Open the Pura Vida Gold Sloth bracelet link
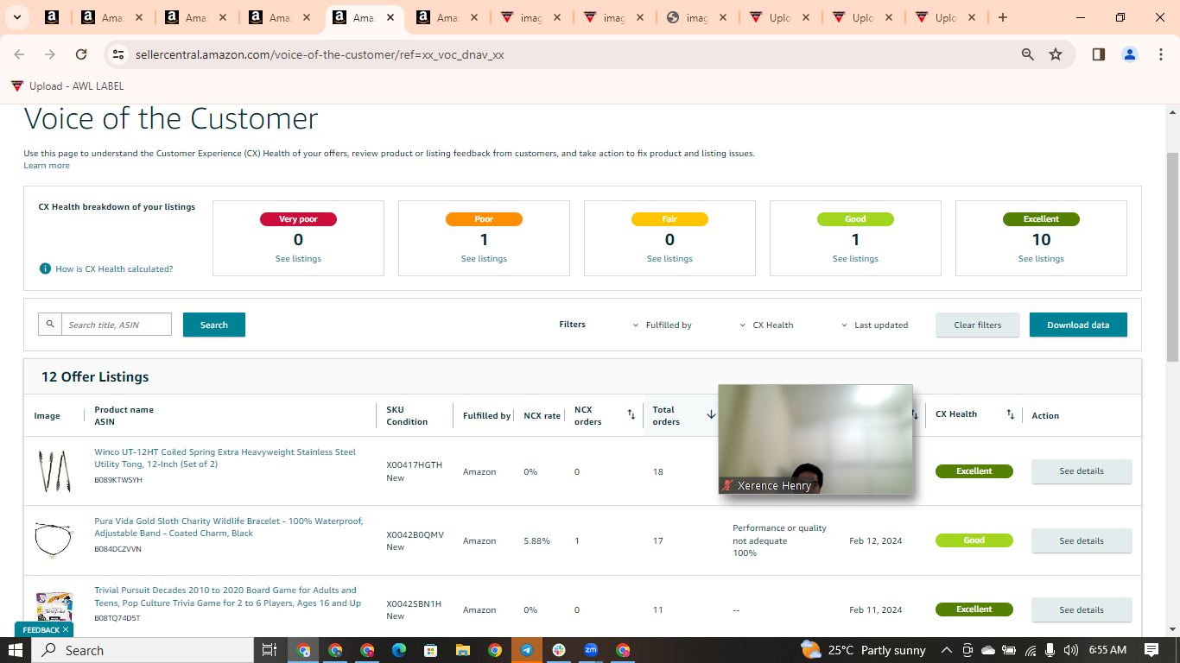 pos(228,527)
